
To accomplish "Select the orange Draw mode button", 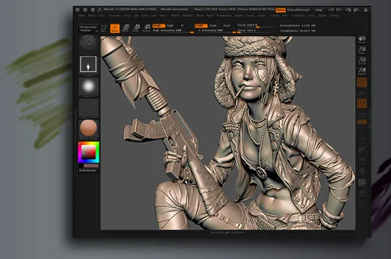I will (115, 29).
